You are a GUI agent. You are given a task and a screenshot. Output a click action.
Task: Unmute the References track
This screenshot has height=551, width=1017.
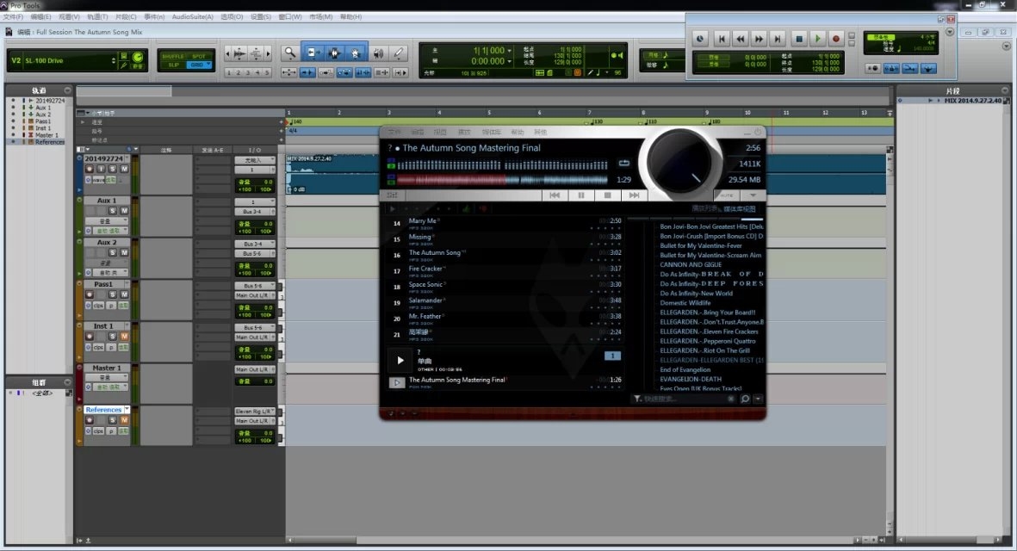[124, 420]
